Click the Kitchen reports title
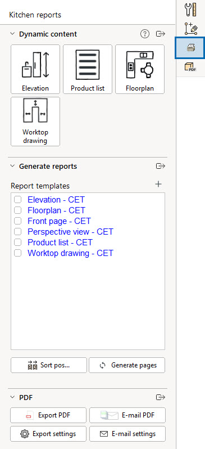Screen dimensions: 205x449 point(35,15)
